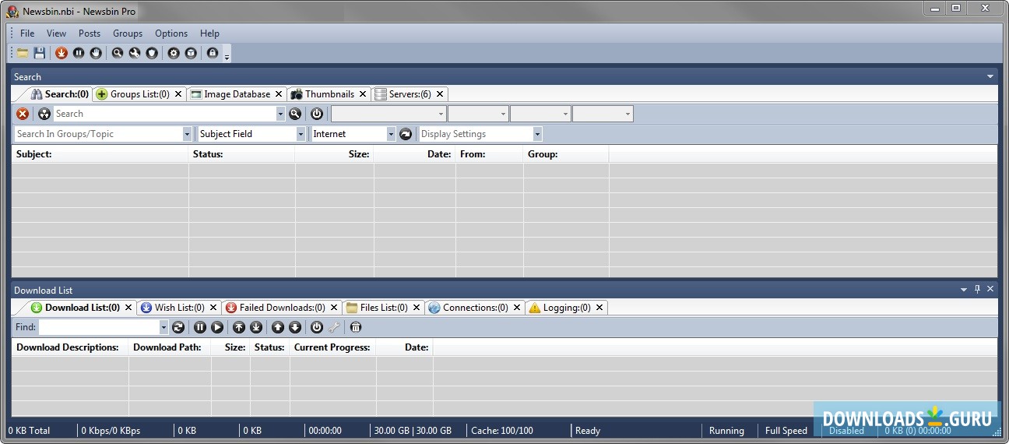Click the grayed wrench icon in Download List toolbar
1009x444 pixels.
[334, 327]
